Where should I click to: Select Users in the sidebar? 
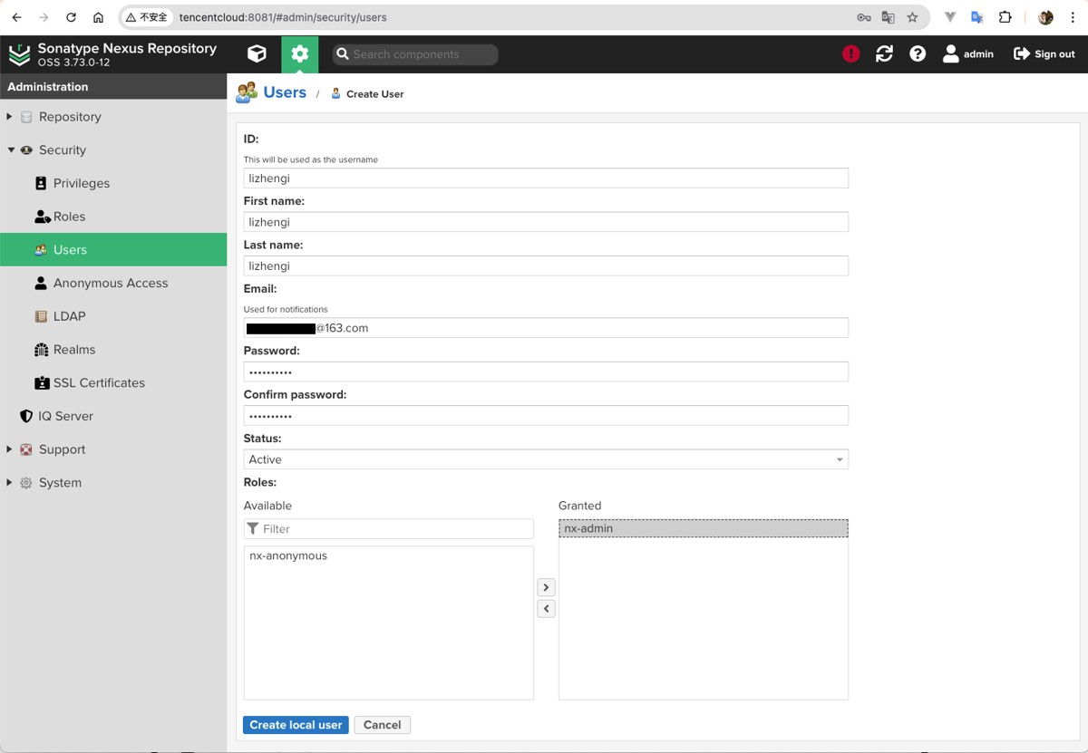113,250
